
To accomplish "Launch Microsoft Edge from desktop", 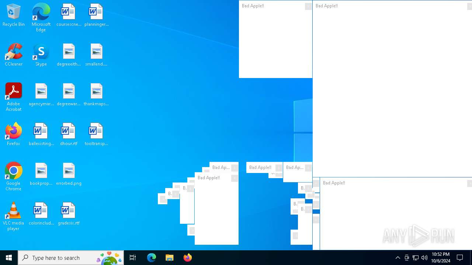I will click(x=41, y=18).
